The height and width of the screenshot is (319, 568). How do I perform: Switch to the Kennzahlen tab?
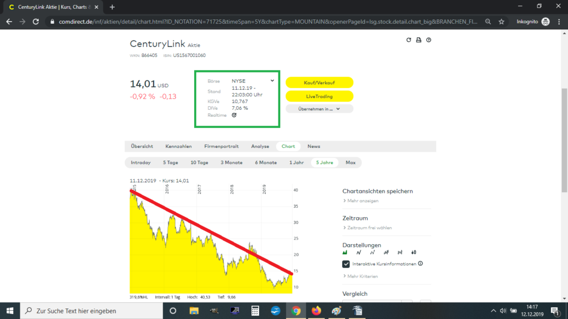[x=179, y=146]
